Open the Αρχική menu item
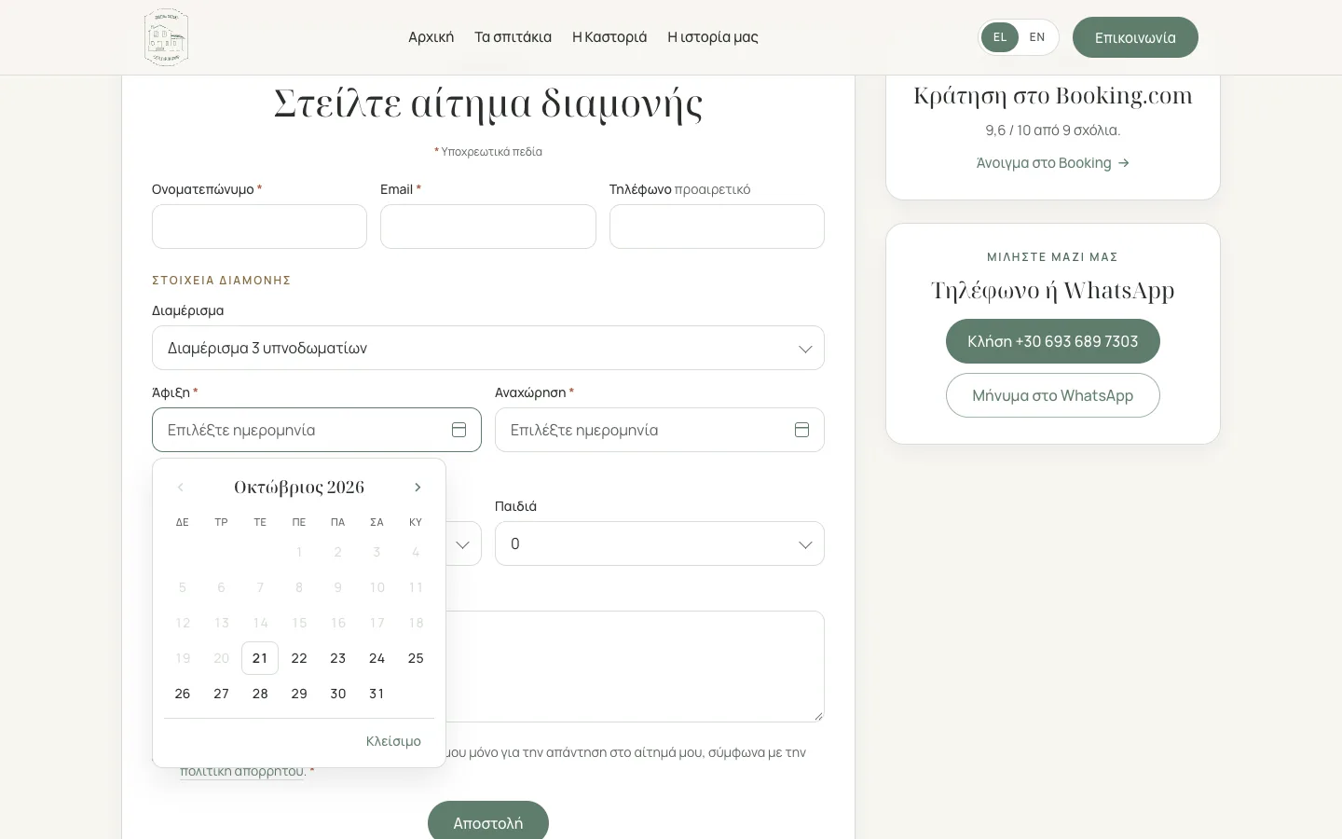 (x=431, y=37)
